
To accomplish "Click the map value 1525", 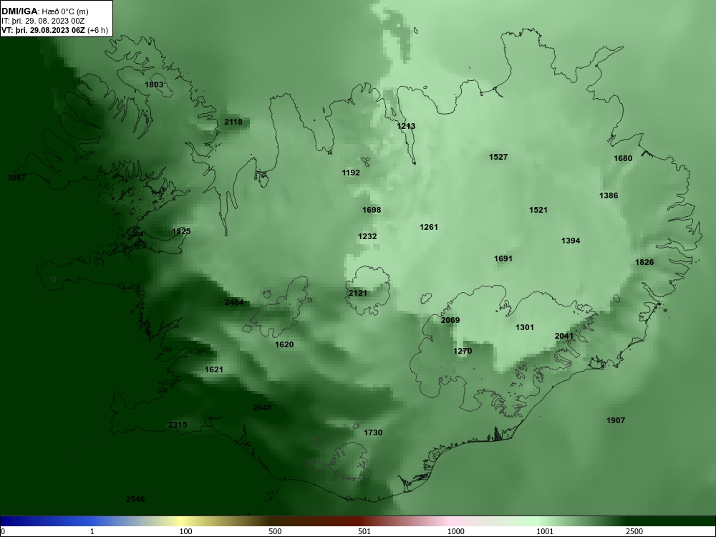I will tap(181, 231).
